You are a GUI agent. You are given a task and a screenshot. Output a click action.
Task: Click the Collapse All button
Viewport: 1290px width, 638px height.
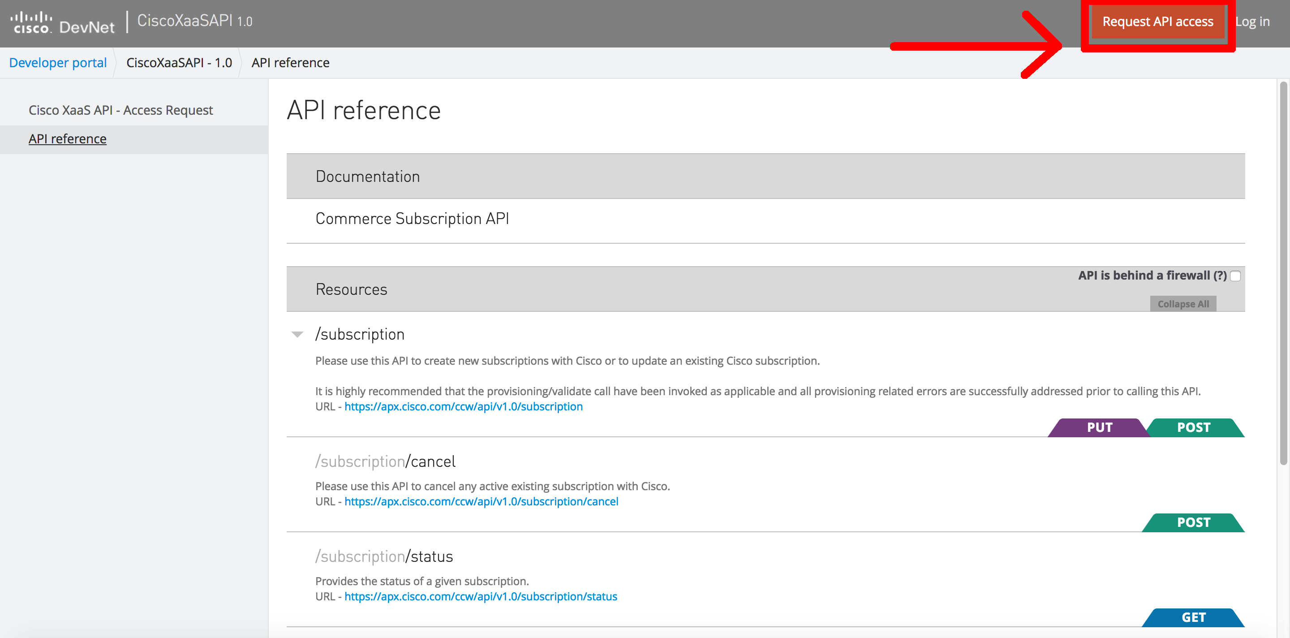tap(1183, 303)
